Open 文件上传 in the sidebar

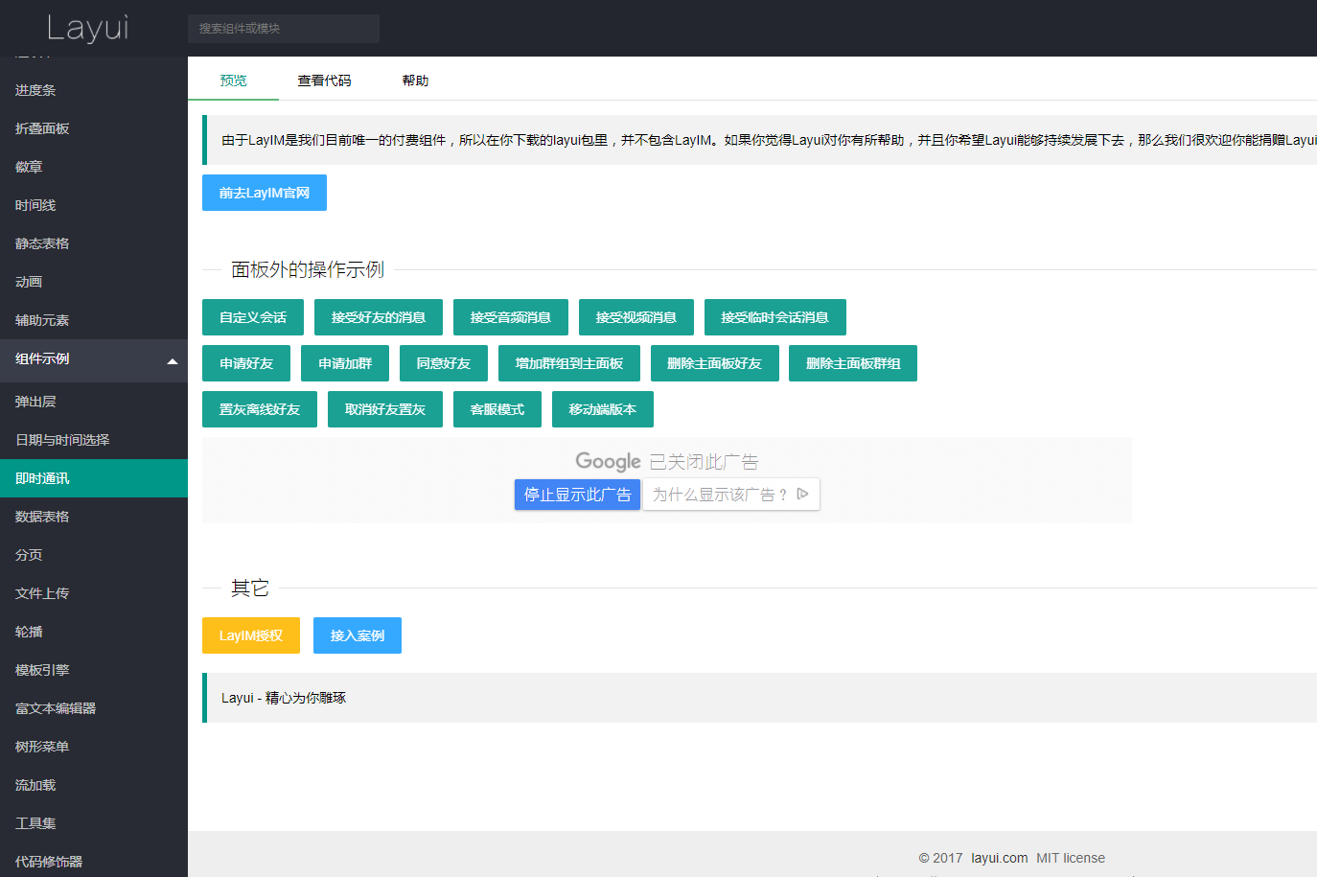click(94, 593)
